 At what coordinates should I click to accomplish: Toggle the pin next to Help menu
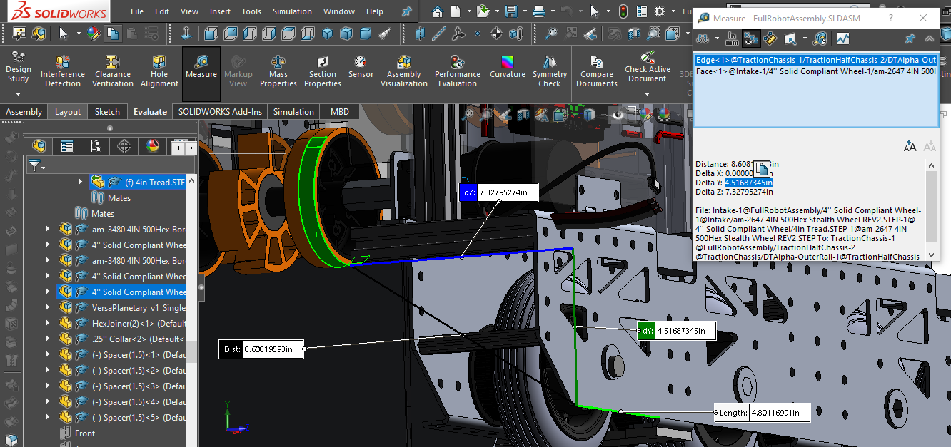point(407,11)
